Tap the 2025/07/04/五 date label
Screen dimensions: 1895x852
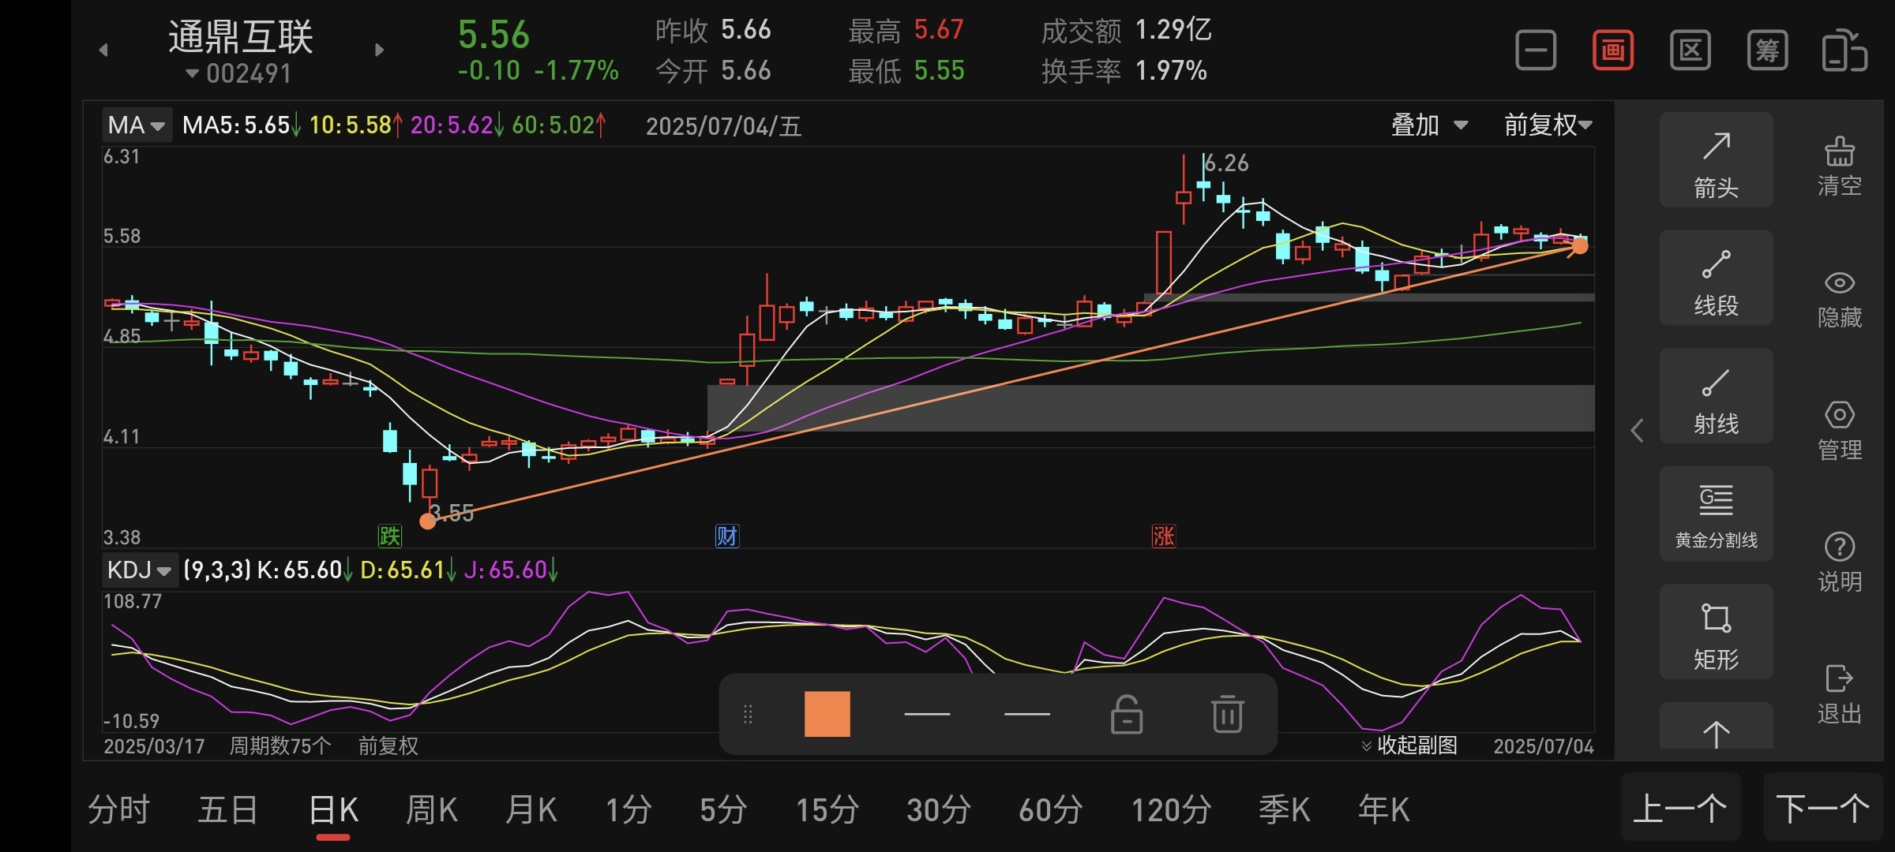(x=723, y=126)
